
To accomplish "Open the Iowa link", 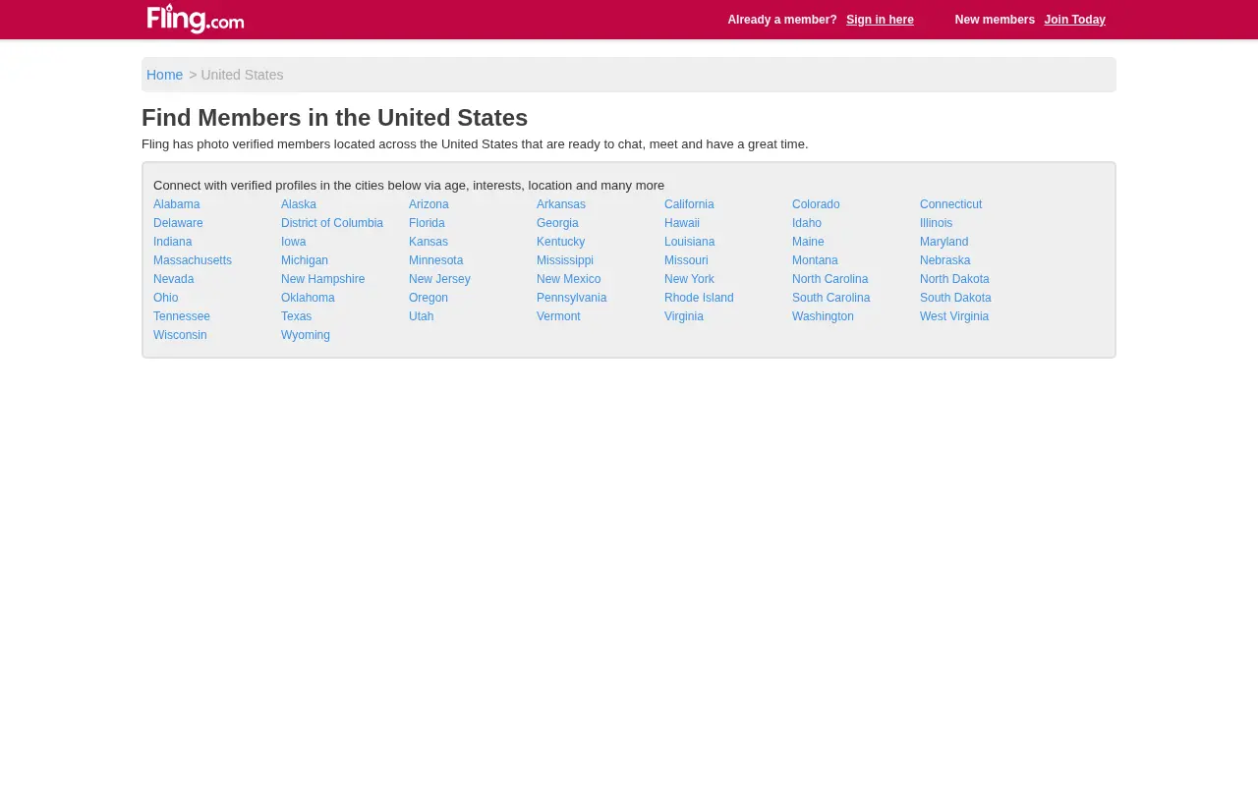I will (x=293, y=242).
